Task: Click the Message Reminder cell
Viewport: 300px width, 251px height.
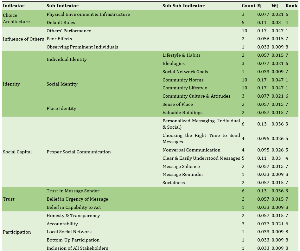Action: pos(183,174)
